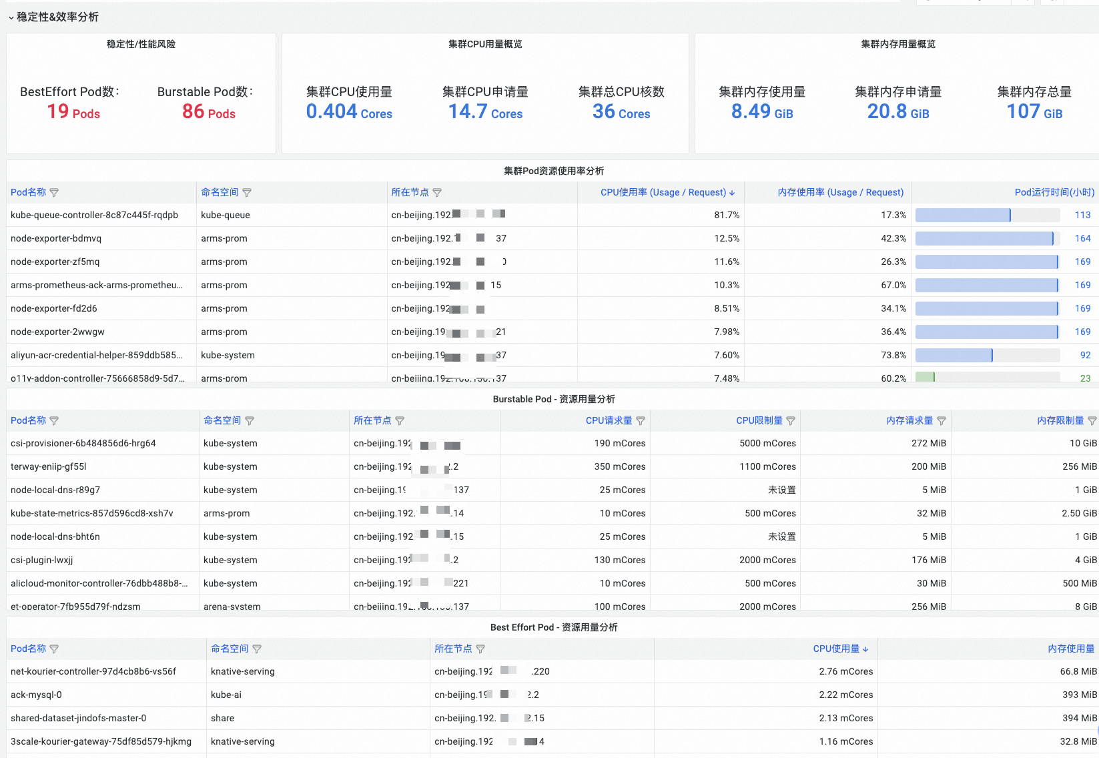Open runtime value 113 link
This screenshot has height=758, width=1099.
(x=1082, y=215)
